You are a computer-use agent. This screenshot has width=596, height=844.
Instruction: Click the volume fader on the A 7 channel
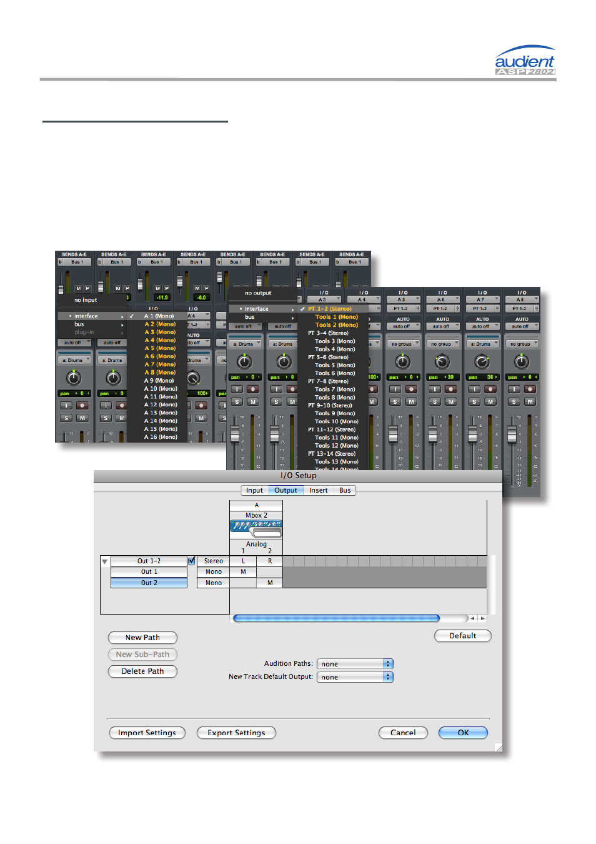click(x=472, y=434)
